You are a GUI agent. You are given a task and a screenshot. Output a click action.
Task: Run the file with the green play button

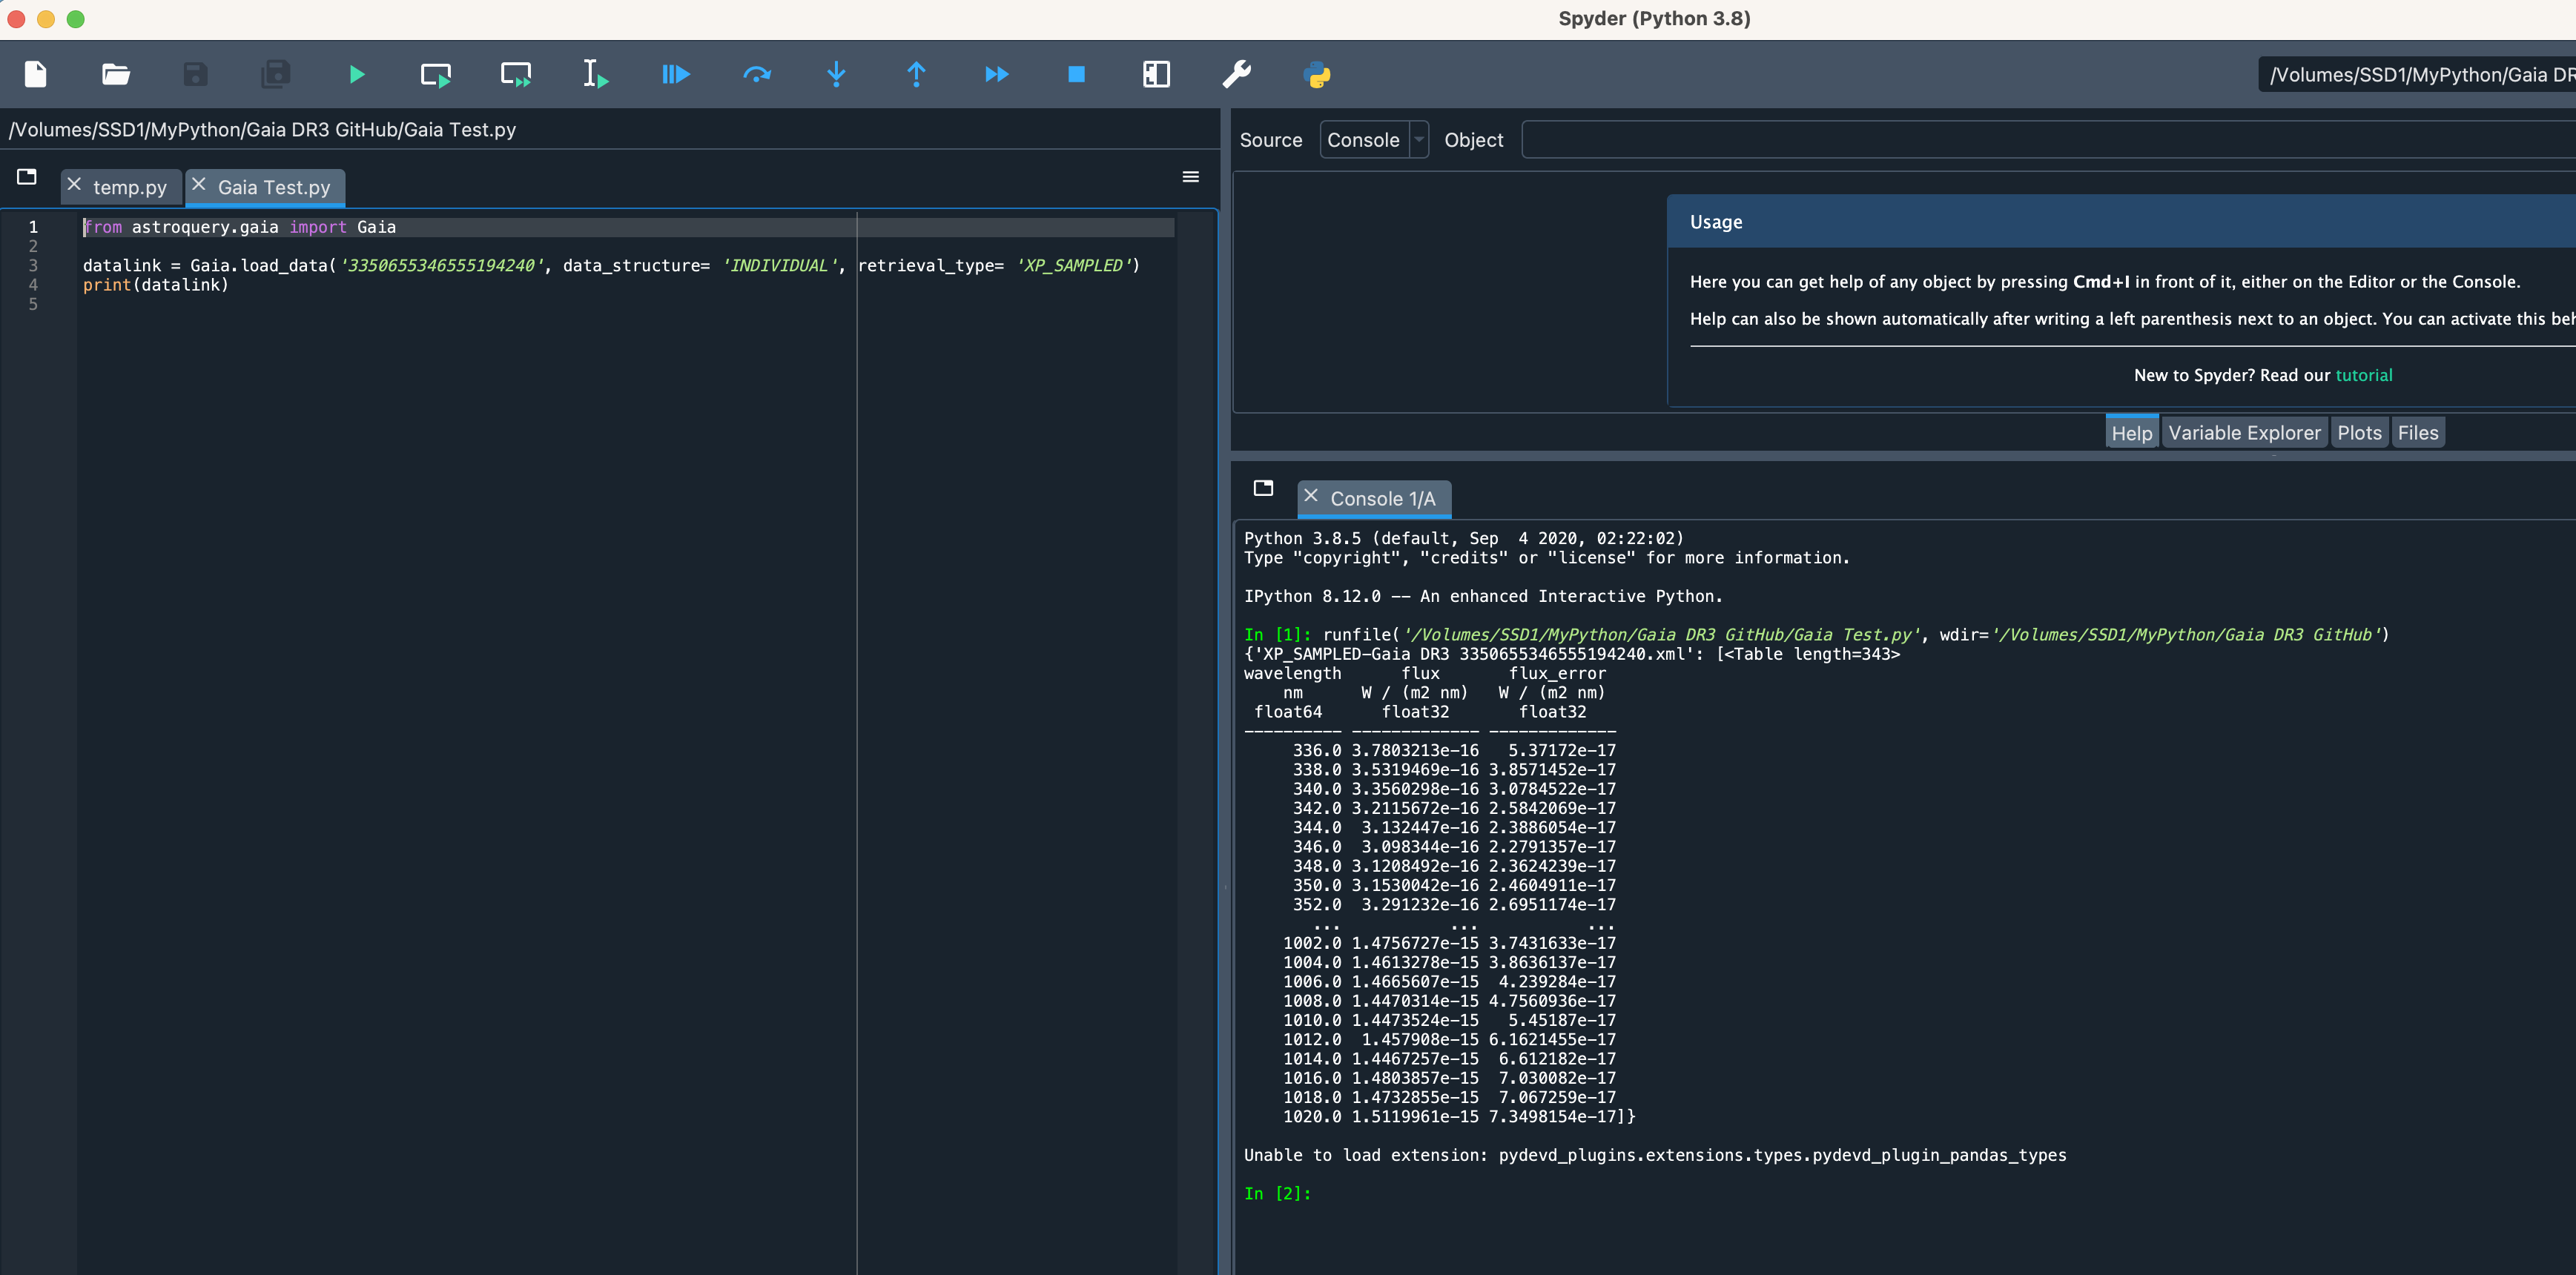tap(357, 74)
